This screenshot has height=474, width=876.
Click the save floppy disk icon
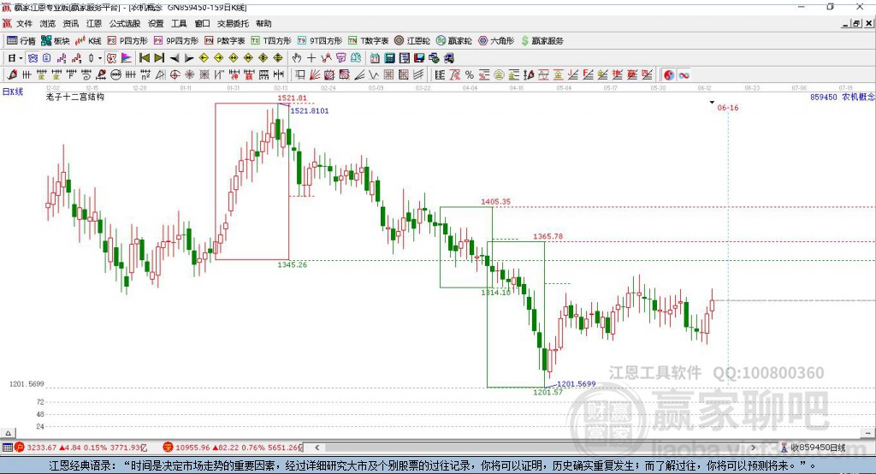[x=419, y=58]
